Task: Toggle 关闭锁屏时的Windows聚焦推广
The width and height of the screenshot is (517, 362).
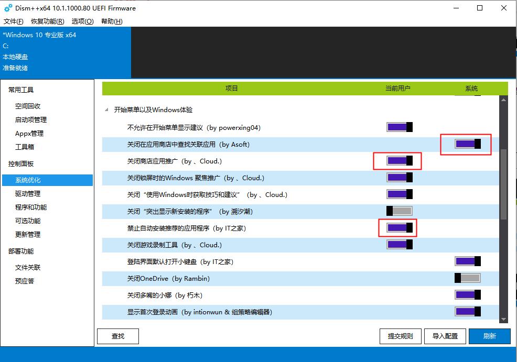Action: (397, 177)
